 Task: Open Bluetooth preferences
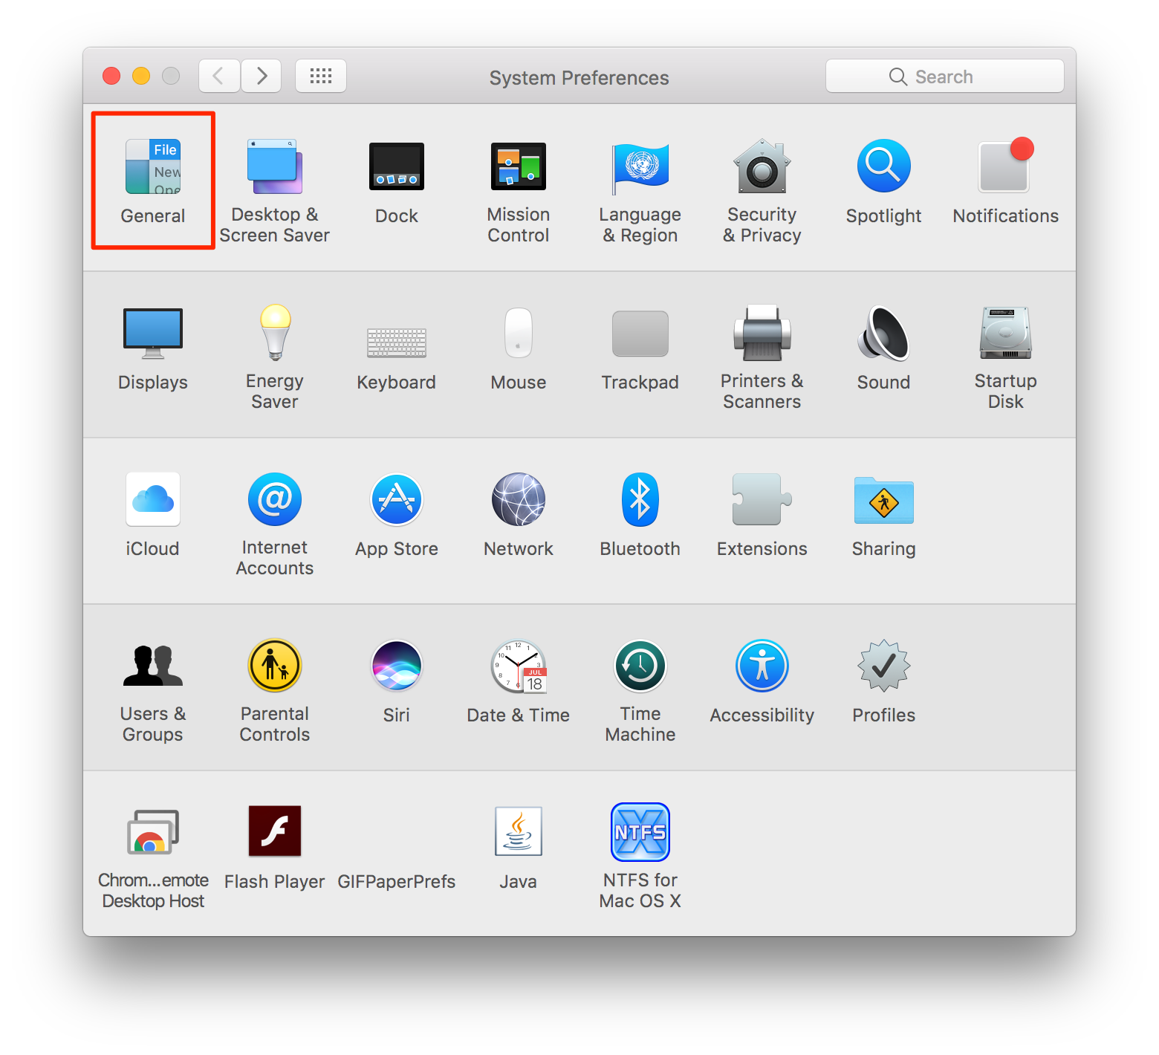(x=640, y=515)
